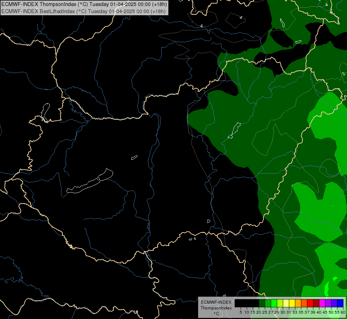Select the purple 45–50 legend swatch
This screenshot has width=347, height=319.
pyautogui.click(x=329, y=303)
